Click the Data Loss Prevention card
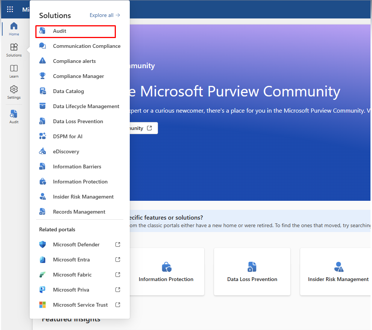This screenshot has height=330, width=372. [252, 272]
